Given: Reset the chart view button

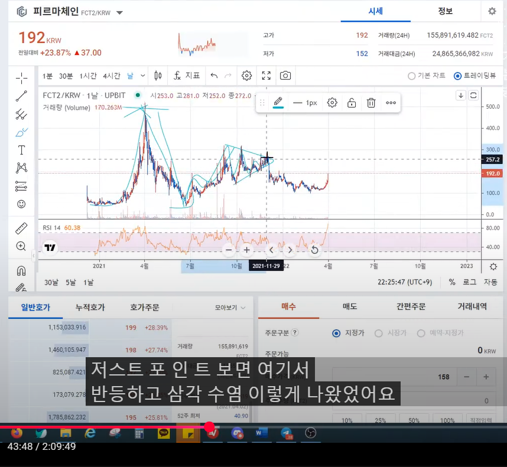Looking at the screenshot, I should tap(314, 250).
